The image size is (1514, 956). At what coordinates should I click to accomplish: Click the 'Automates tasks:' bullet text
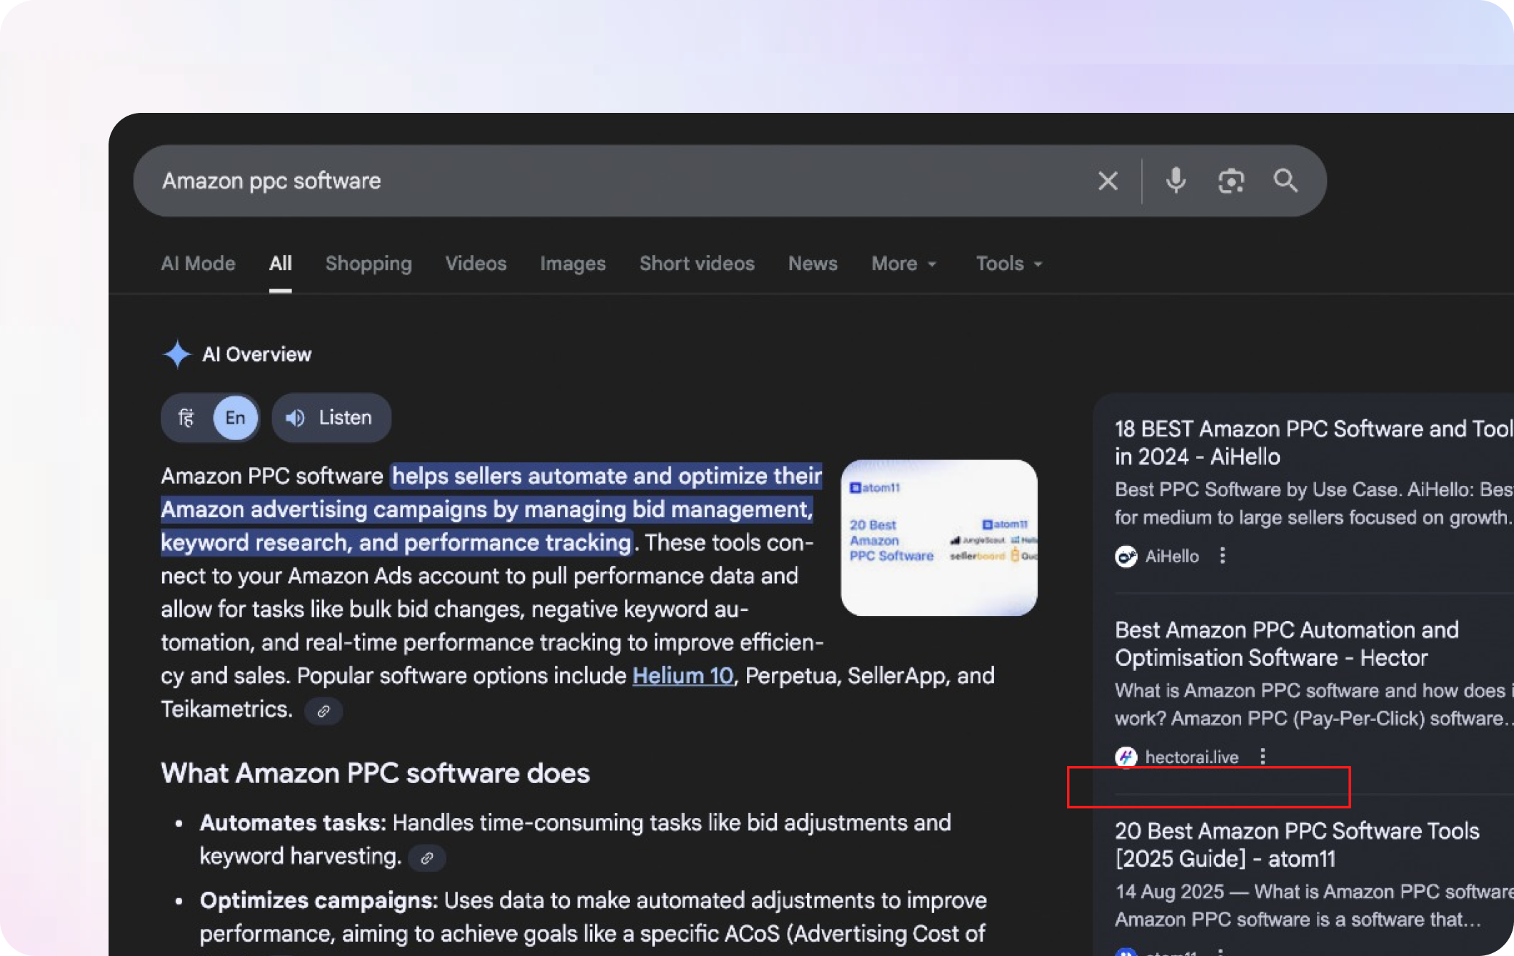pyautogui.click(x=293, y=823)
